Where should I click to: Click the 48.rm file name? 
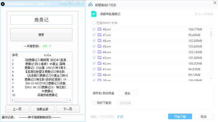107,29
